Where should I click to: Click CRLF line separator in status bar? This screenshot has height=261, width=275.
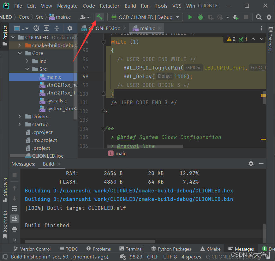[x=152, y=257]
